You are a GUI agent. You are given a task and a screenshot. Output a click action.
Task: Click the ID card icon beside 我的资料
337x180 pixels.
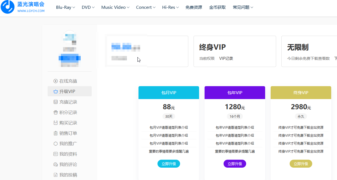(55, 154)
